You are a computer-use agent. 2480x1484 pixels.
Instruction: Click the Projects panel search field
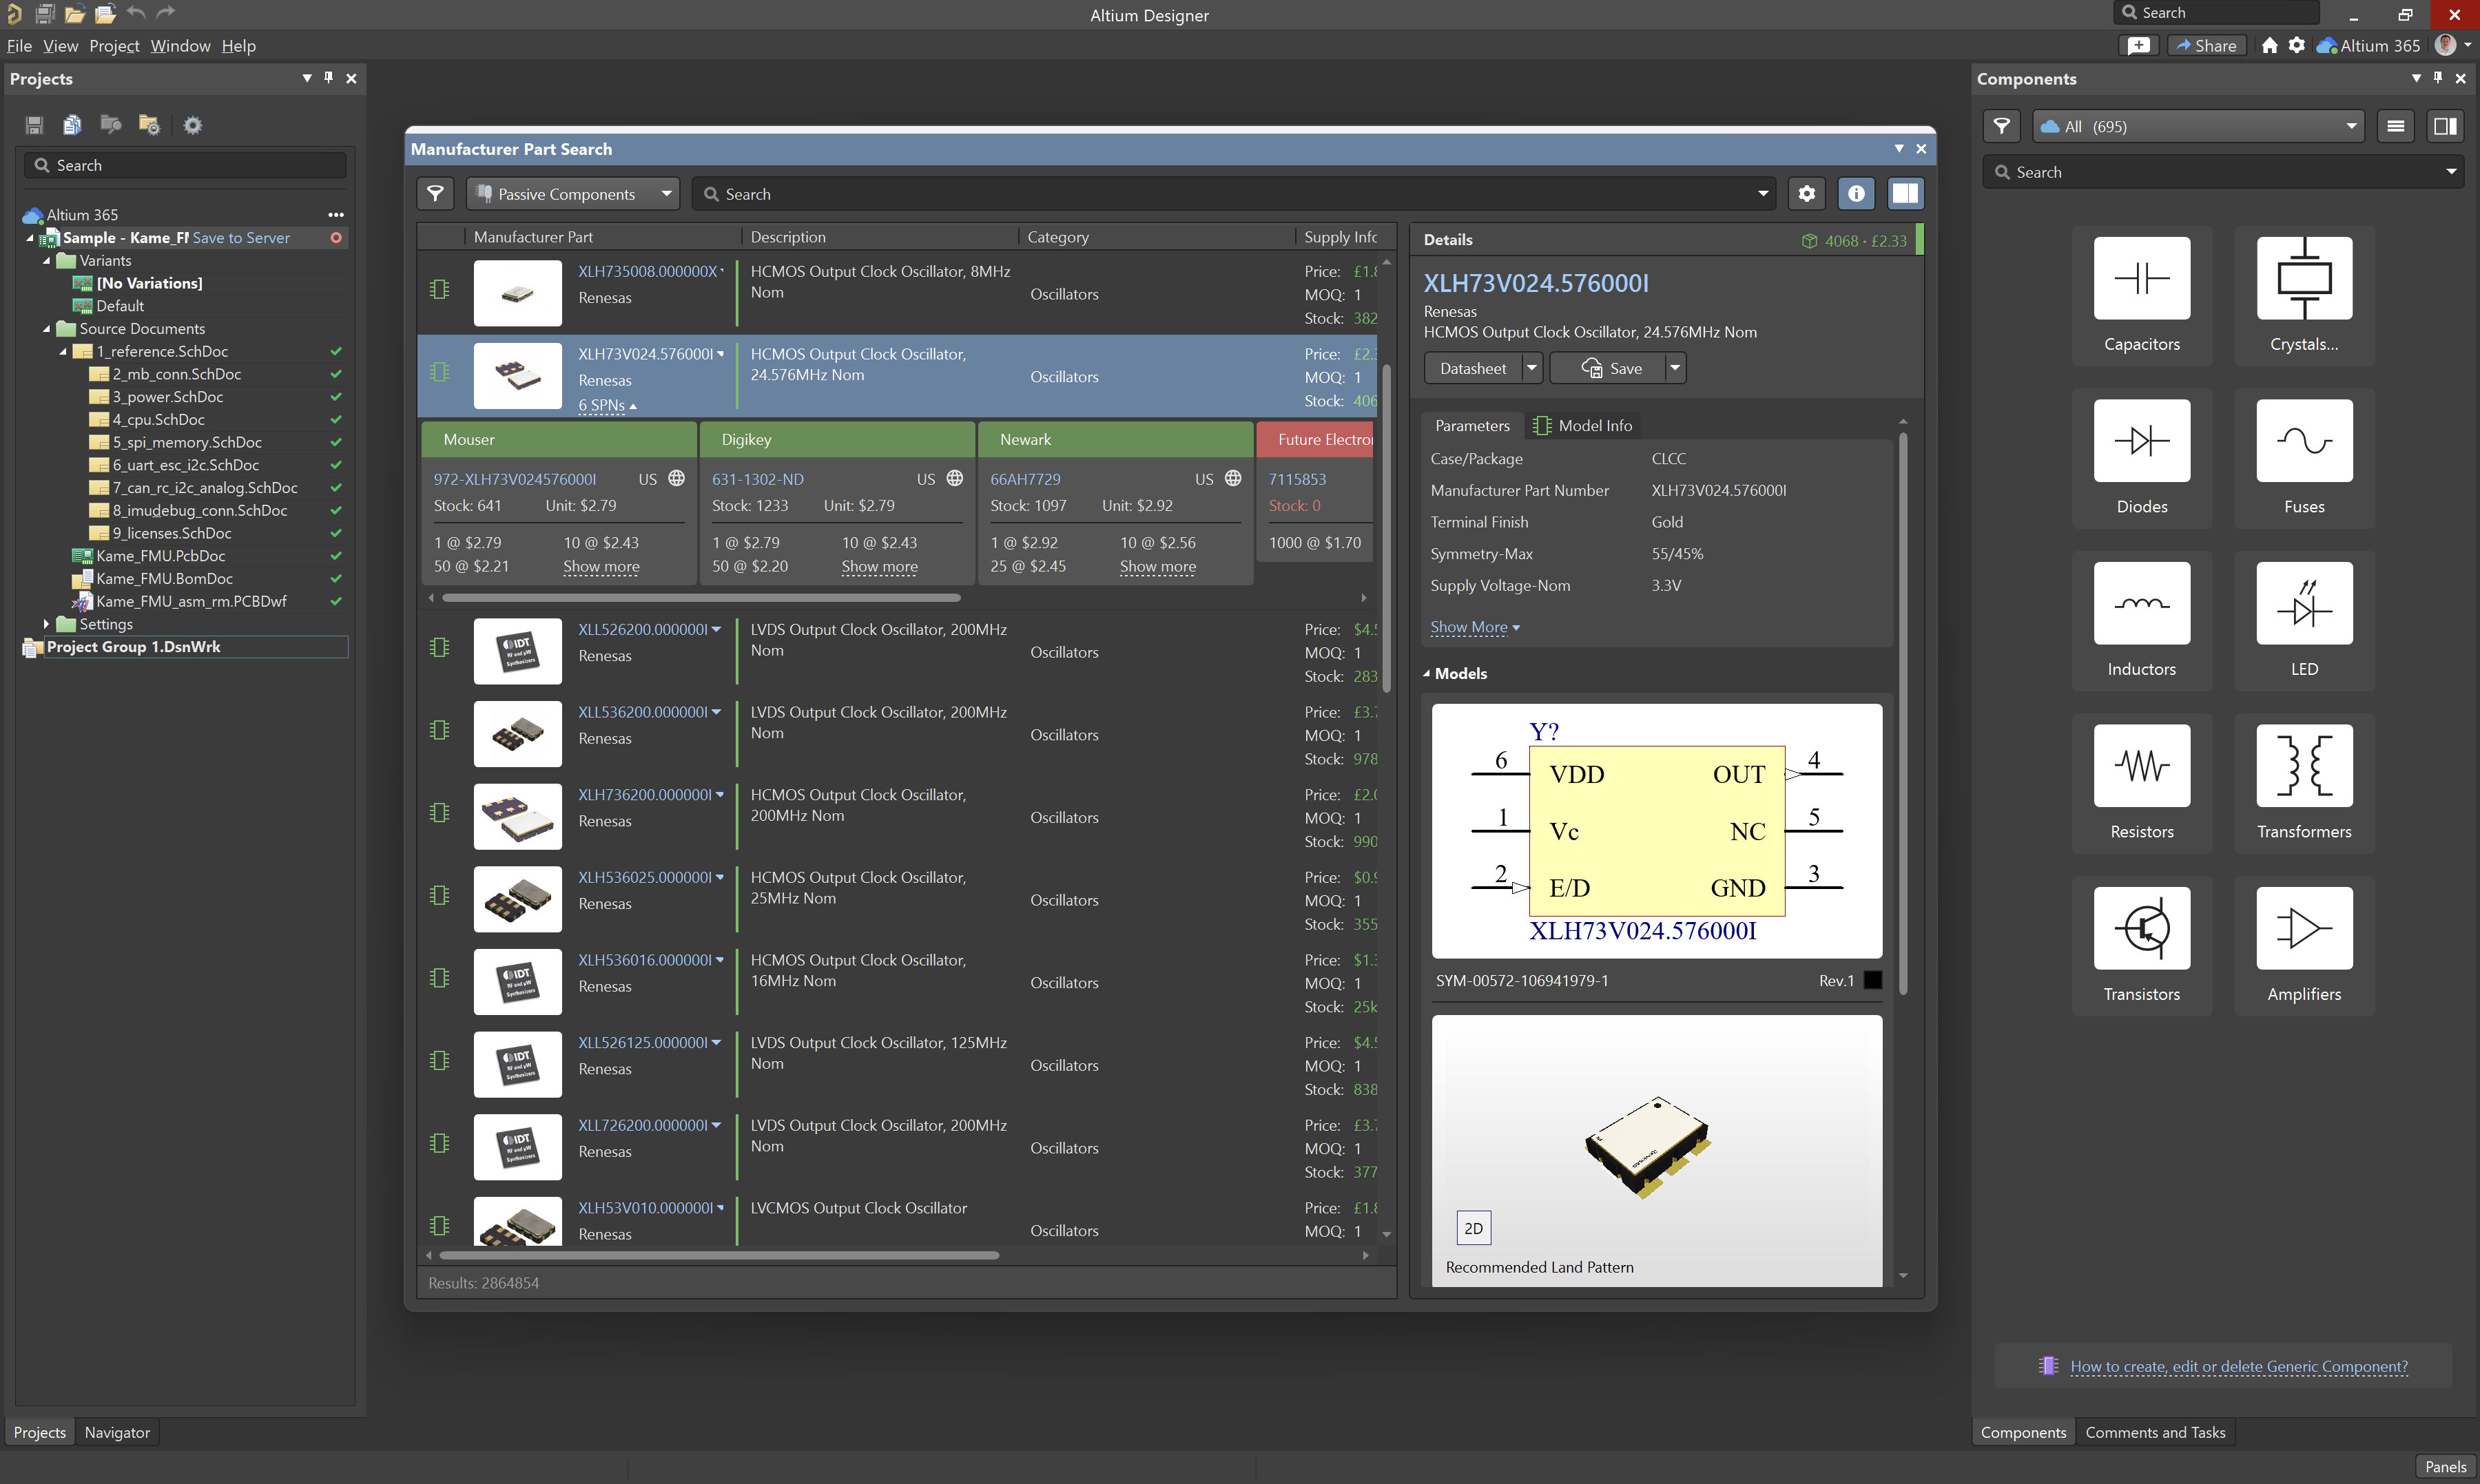pos(186,166)
